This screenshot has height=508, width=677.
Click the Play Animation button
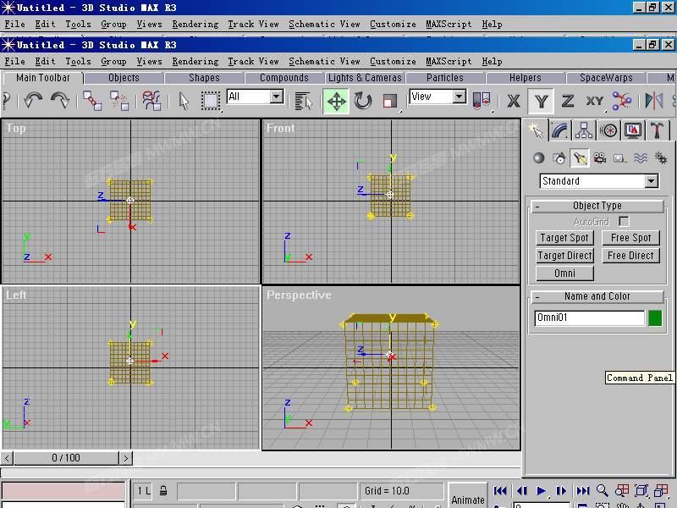coord(541,491)
